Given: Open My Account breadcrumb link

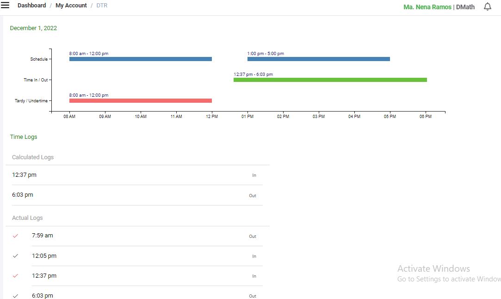Looking at the screenshot, I should coord(71,6).
